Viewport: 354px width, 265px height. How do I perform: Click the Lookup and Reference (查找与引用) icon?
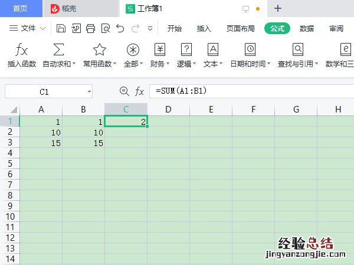coord(298,49)
